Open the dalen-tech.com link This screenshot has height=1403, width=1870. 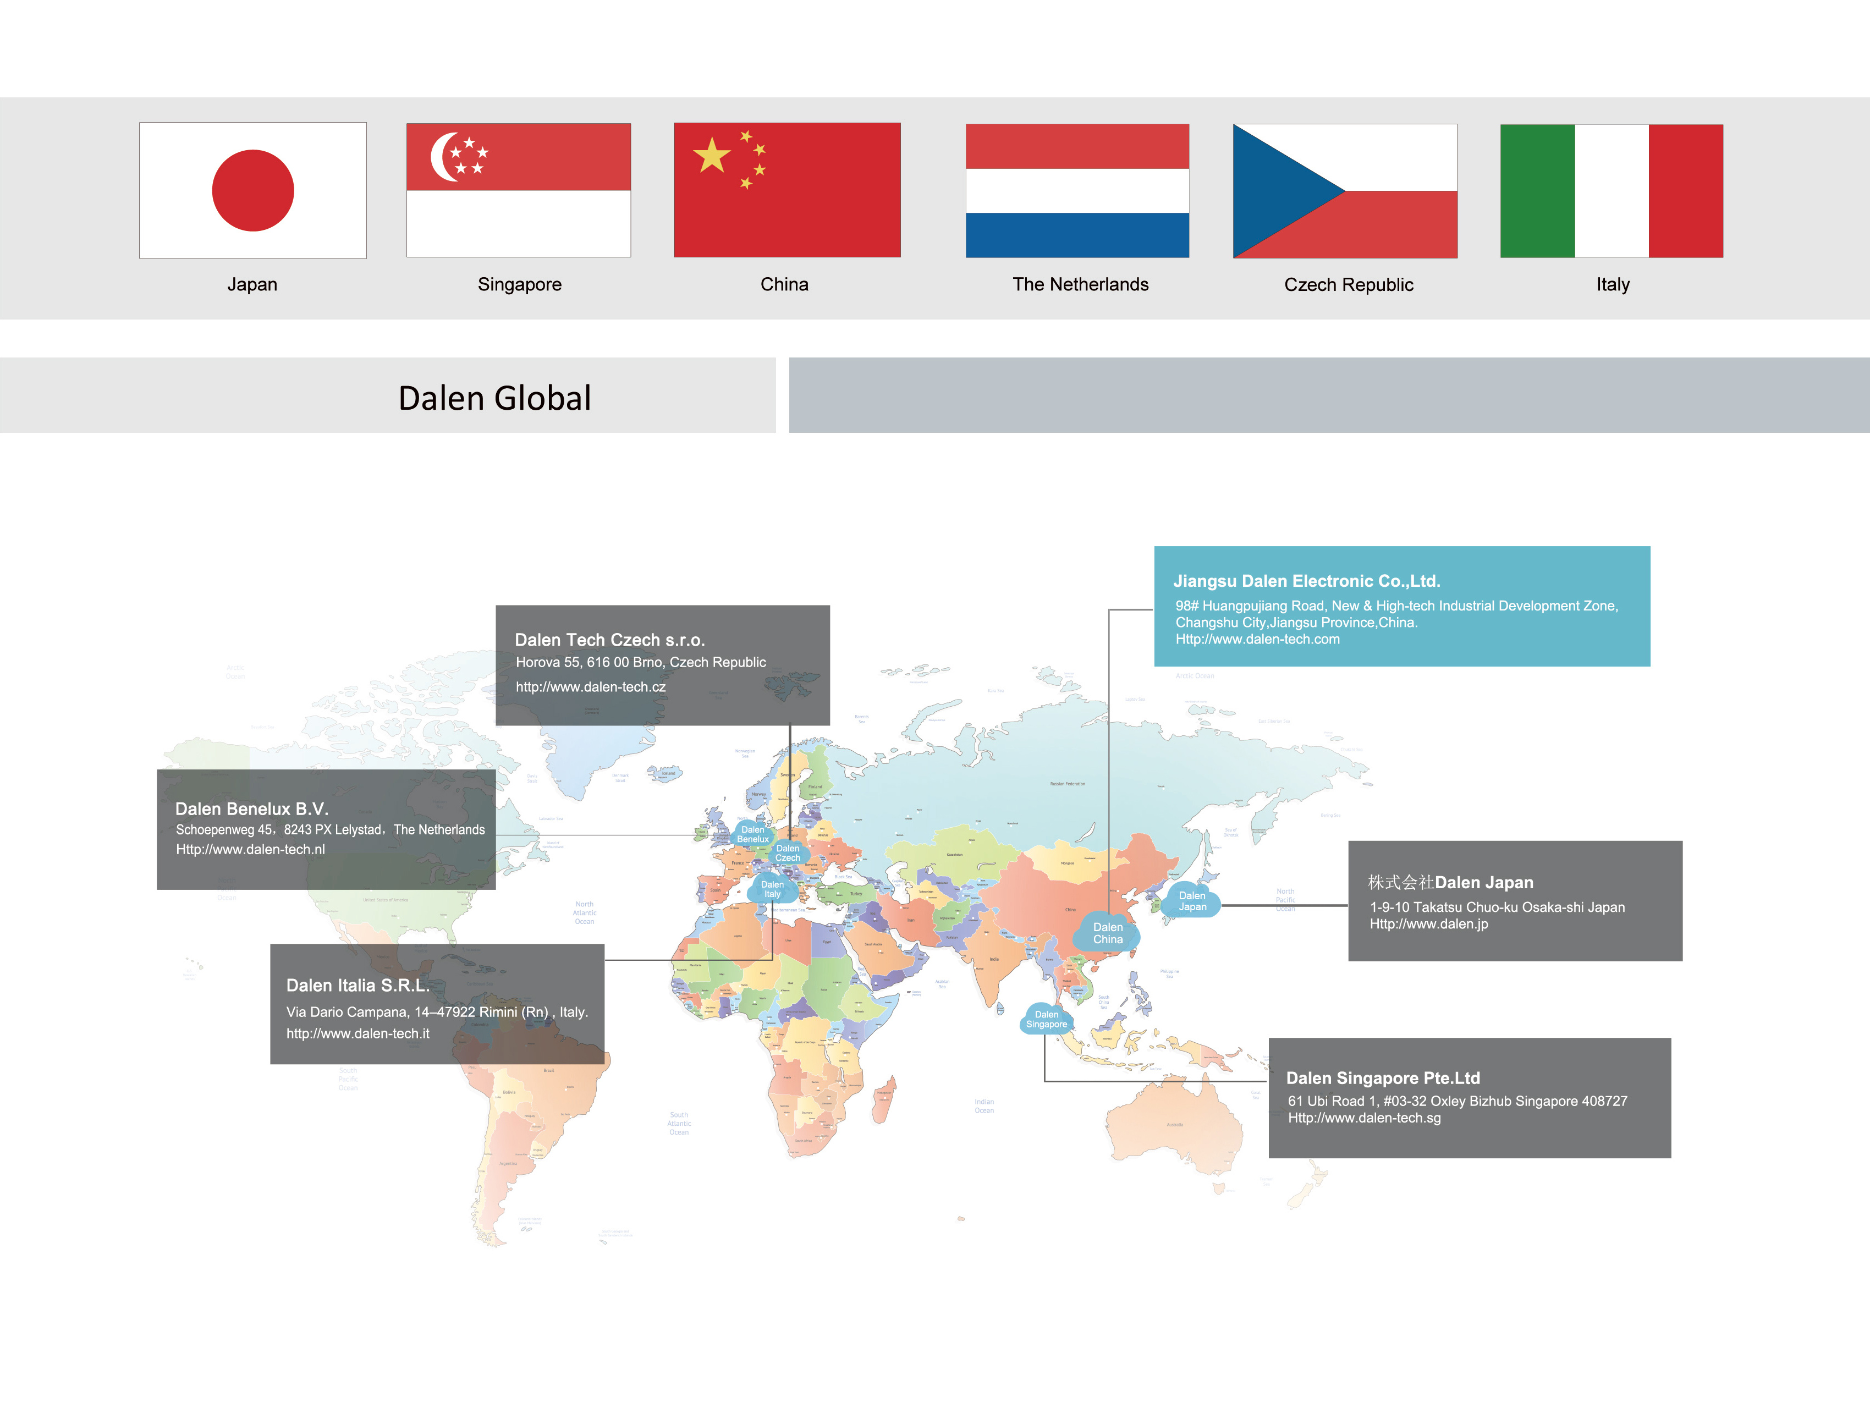(x=1257, y=639)
